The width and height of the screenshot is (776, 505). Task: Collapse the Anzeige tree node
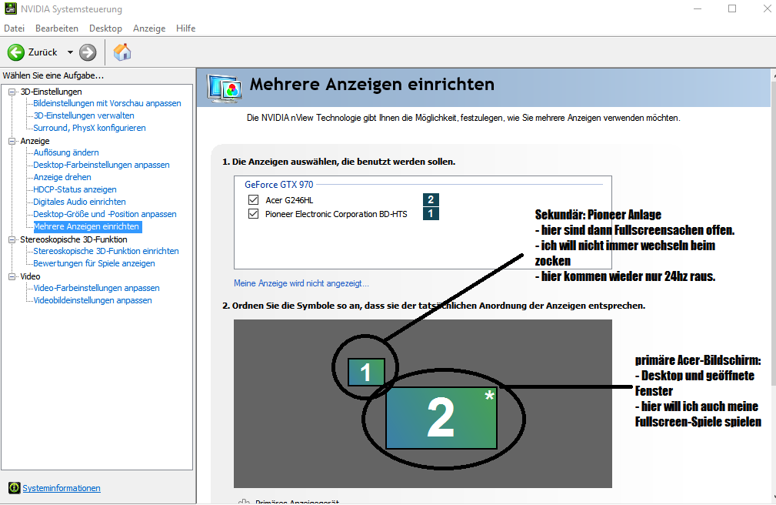12,141
